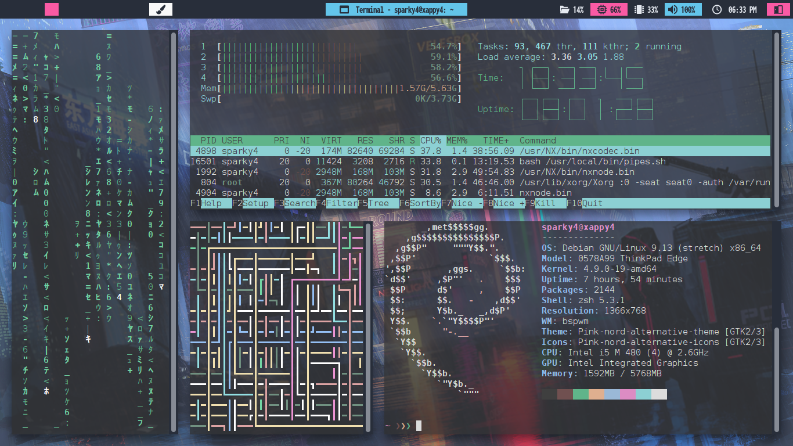This screenshot has height=446, width=793.
Task: Click Quit in the htop function bar
Action: [592, 203]
